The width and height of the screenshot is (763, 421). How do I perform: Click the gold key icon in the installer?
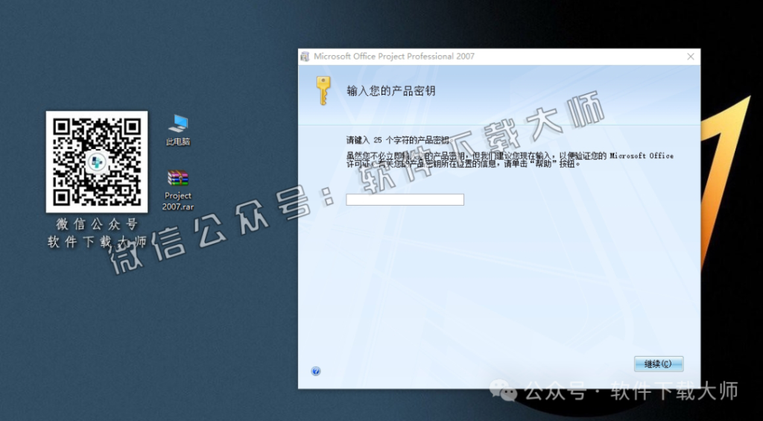click(323, 90)
